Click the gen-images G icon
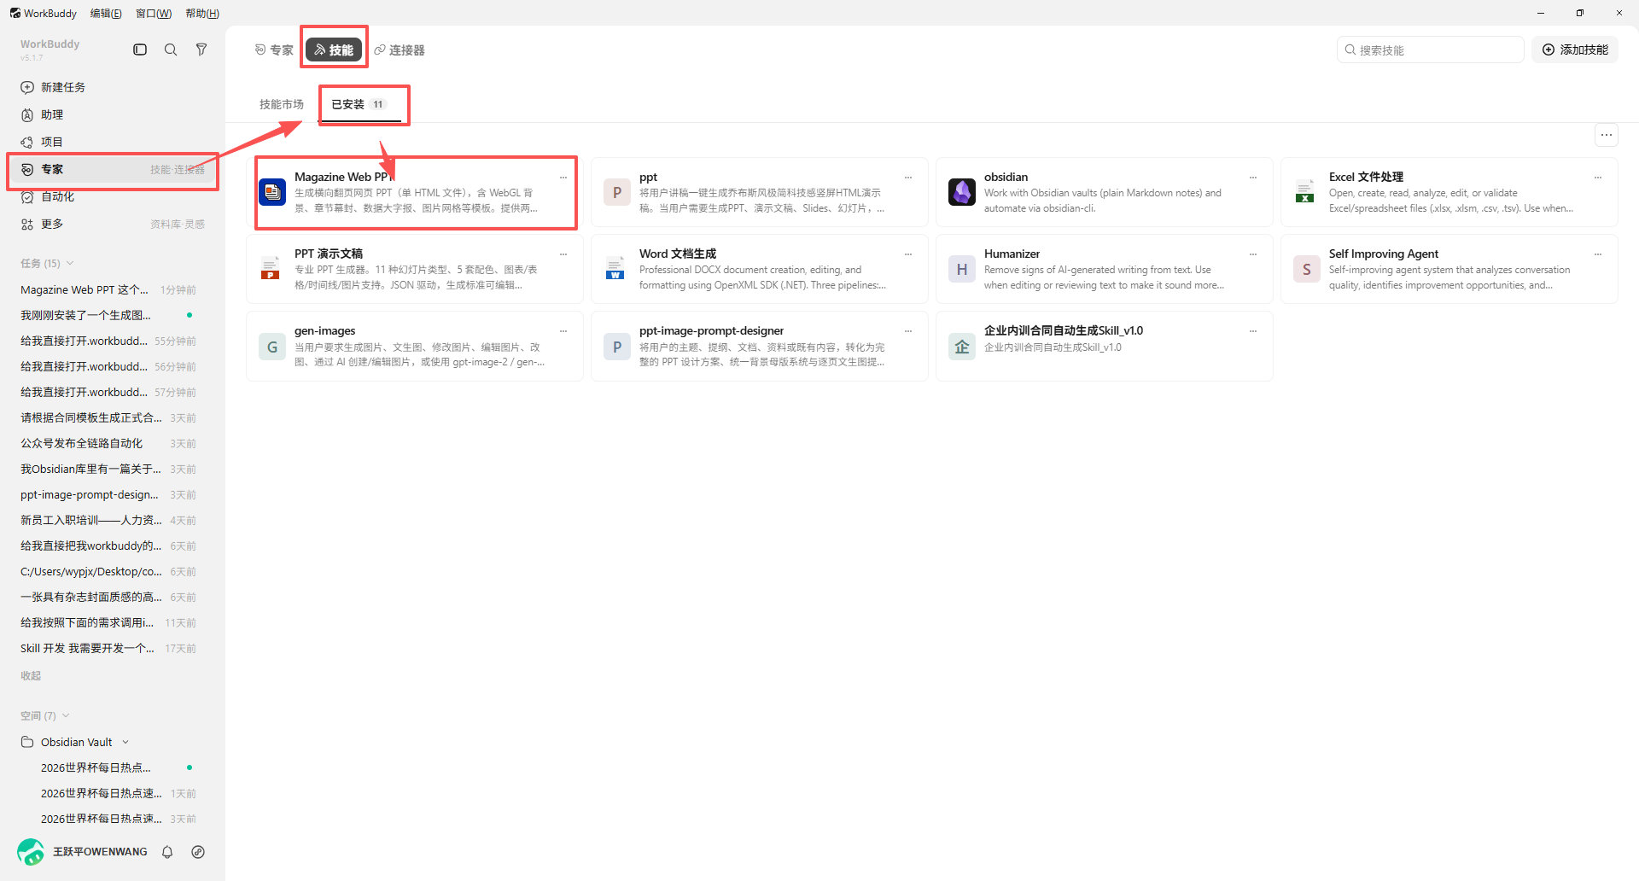The height and width of the screenshot is (881, 1639). (x=272, y=347)
